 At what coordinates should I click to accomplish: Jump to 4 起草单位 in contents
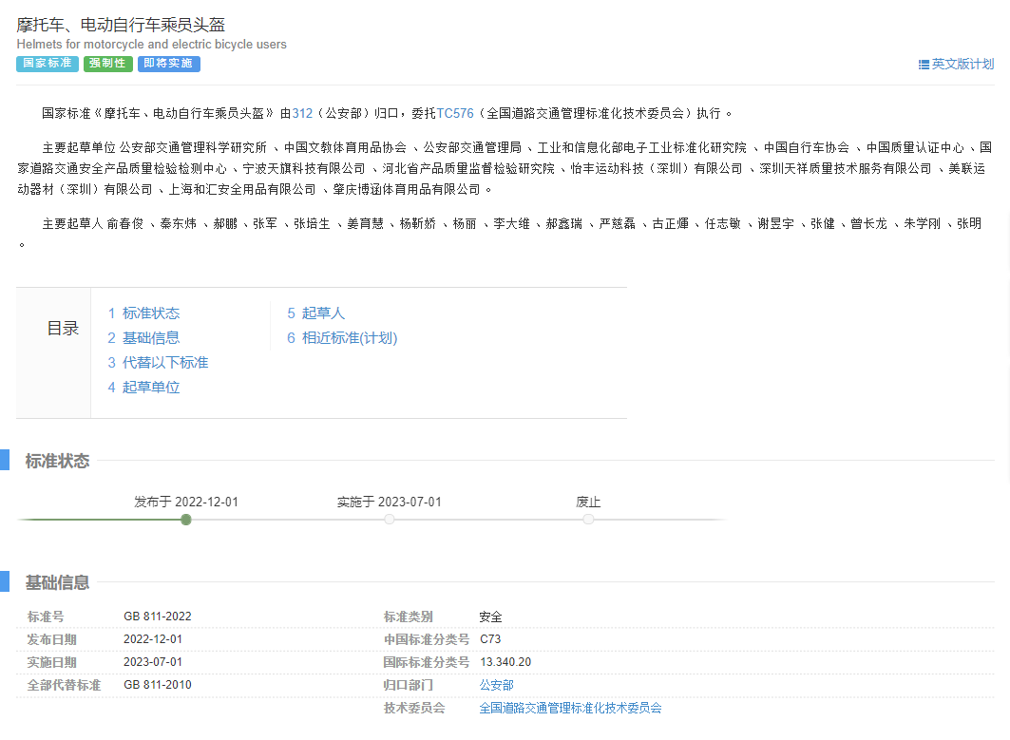coord(143,387)
